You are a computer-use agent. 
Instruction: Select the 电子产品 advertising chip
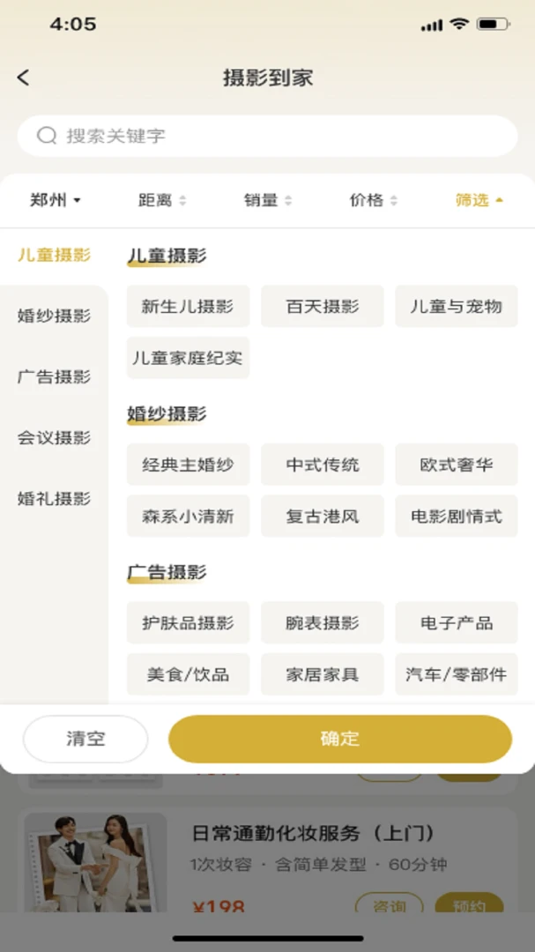point(457,622)
